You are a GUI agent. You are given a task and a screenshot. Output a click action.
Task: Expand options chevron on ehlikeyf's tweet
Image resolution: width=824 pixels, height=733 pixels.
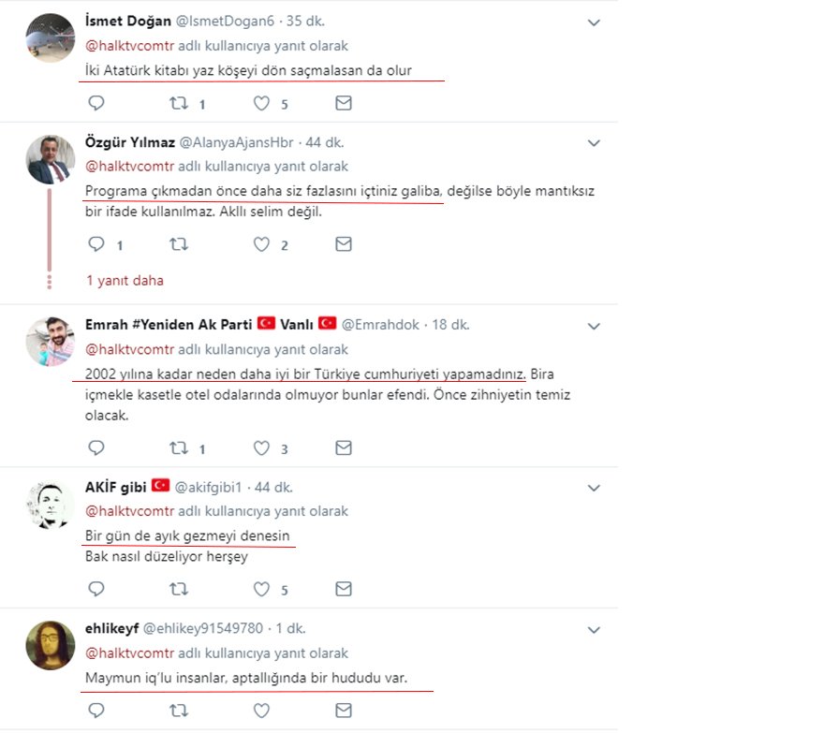tap(593, 629)
